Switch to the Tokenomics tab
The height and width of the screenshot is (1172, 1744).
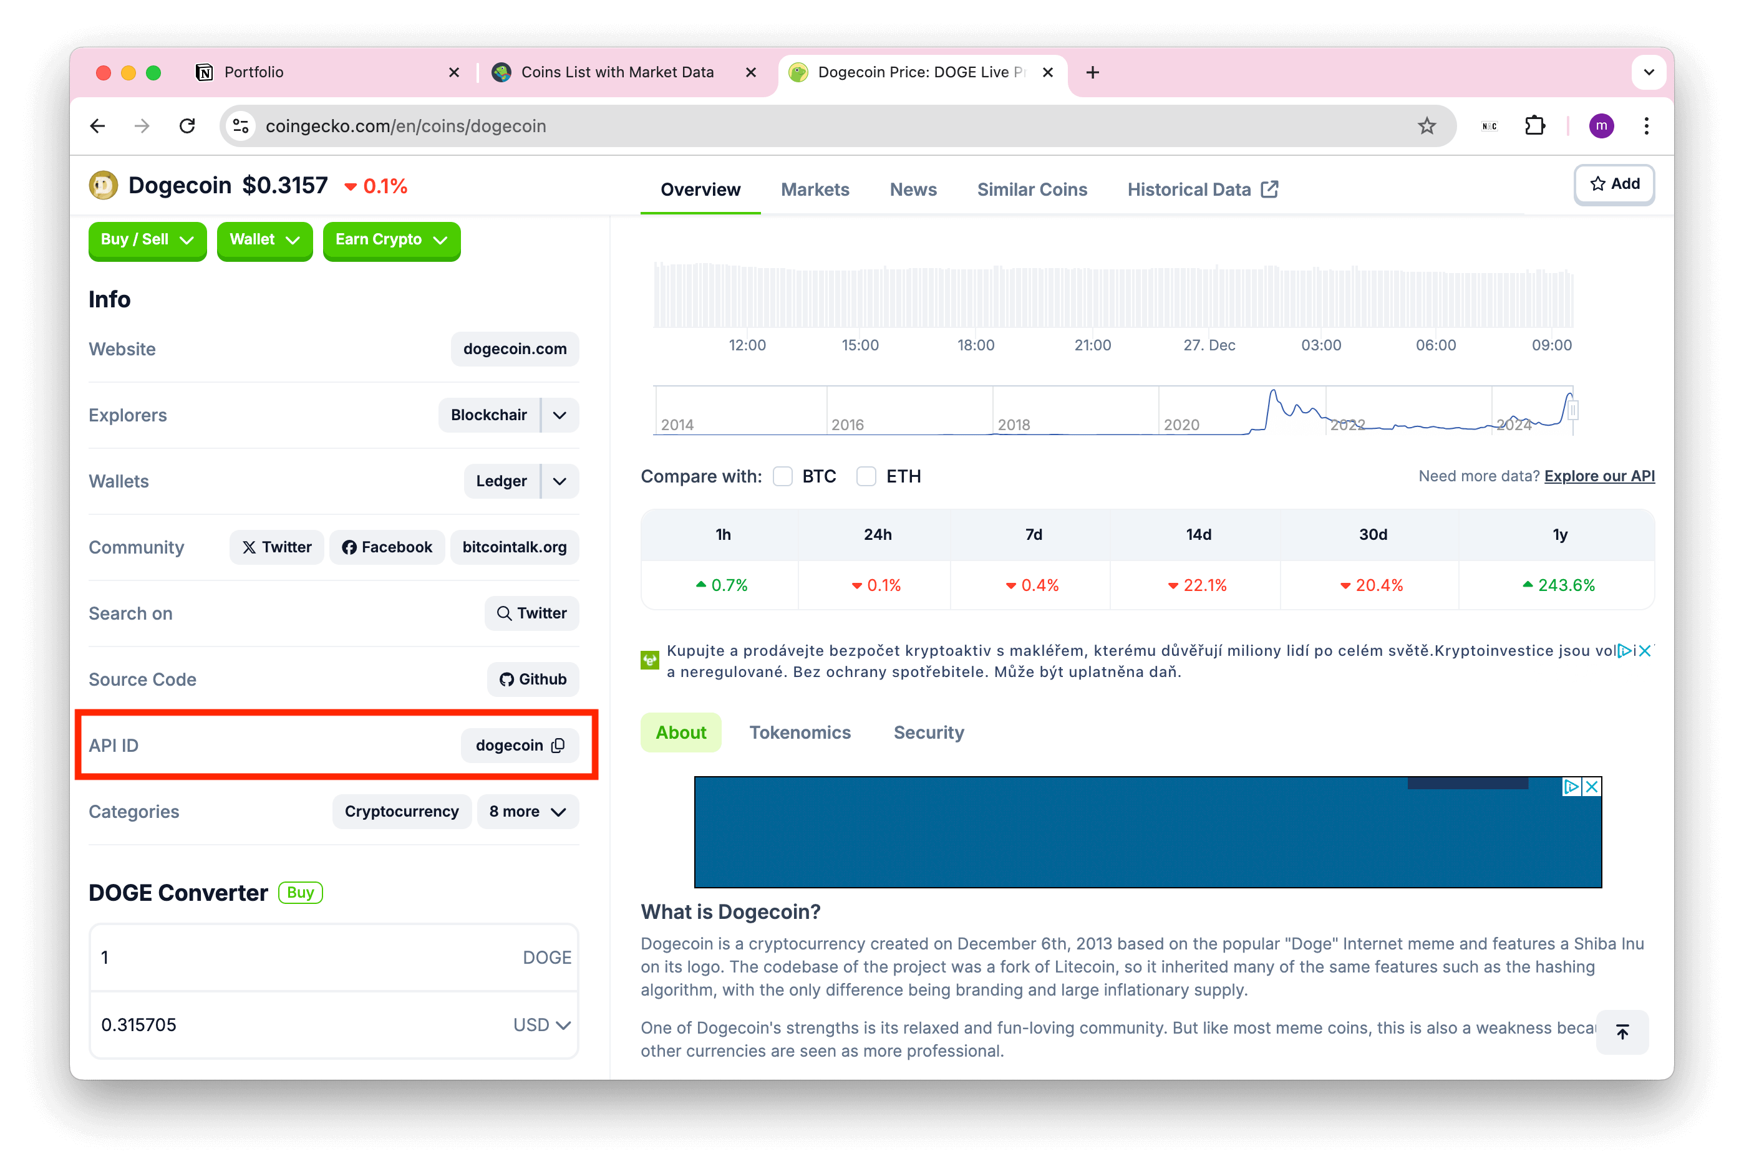[800, 732]
